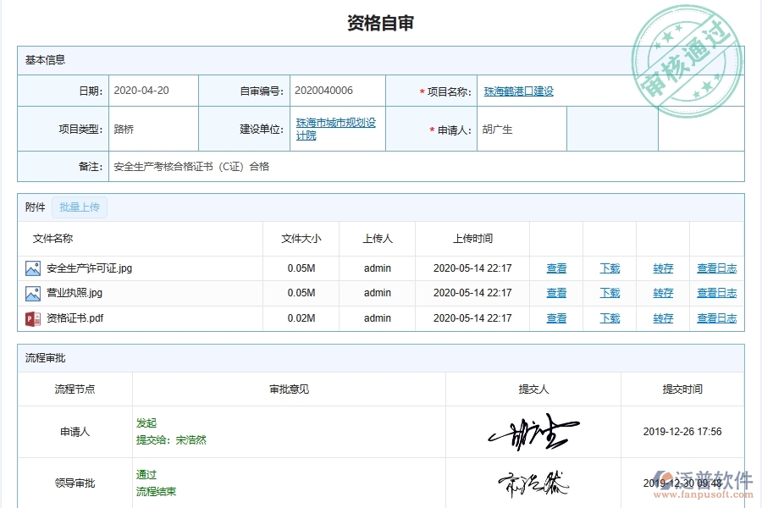The image size is (762, 508).
Task: Click 通过 in the 领导审批 row
Action: pyautogui.click(x=145, y=475)
